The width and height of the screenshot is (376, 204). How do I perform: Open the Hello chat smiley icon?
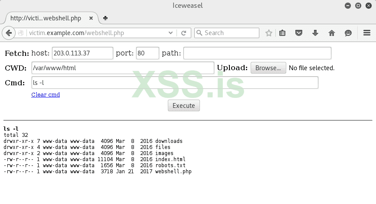(348, 33)
